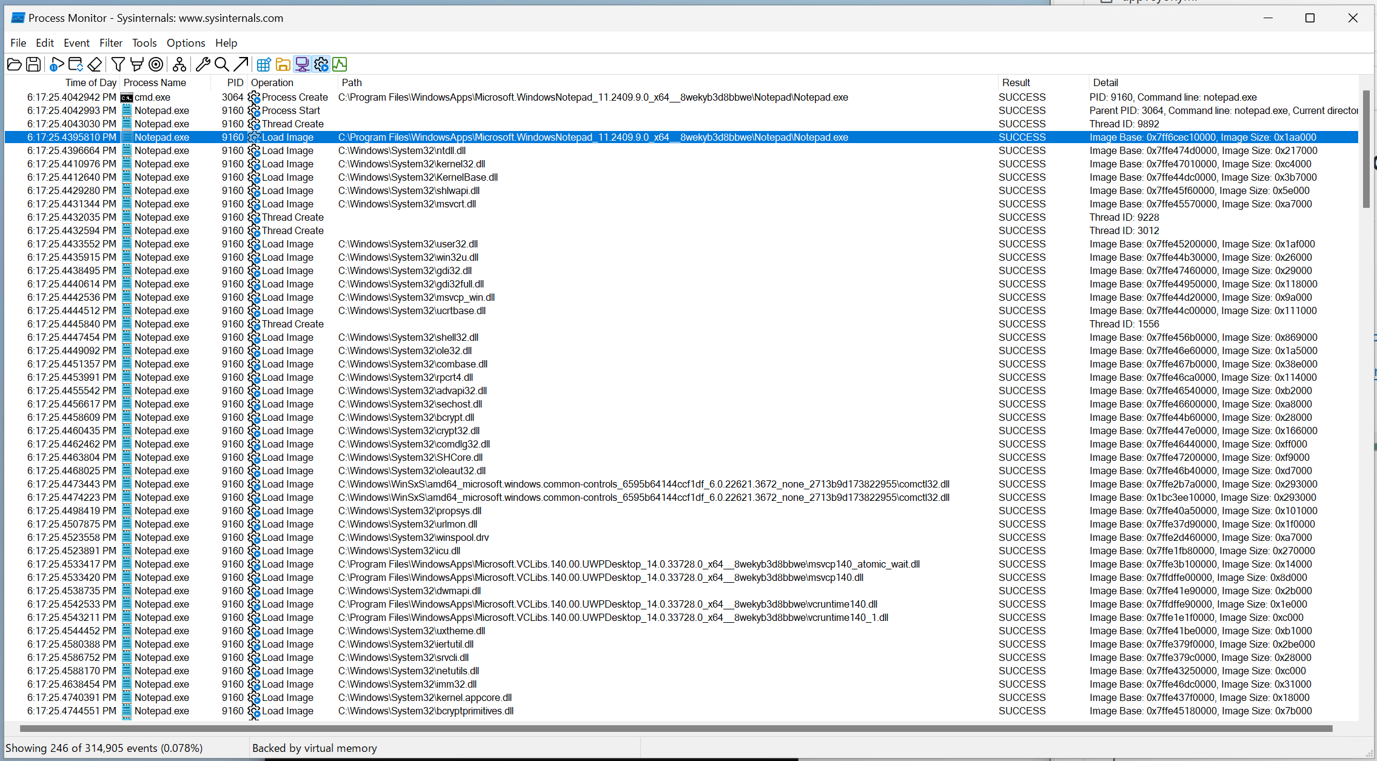Image resolution: width=1377 pixels, height=761 pixels.
Task: Click the Open log file icon
Action: pyautogui.click(x=15, y=64)
